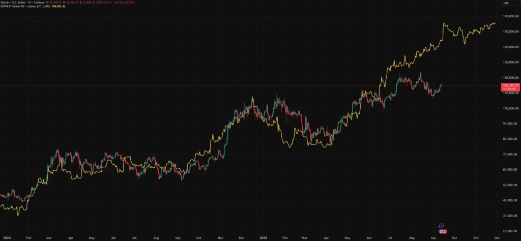Click the right red economic event icon
The height and width of the screenshot is (241, 521).
tap(444, 231)
